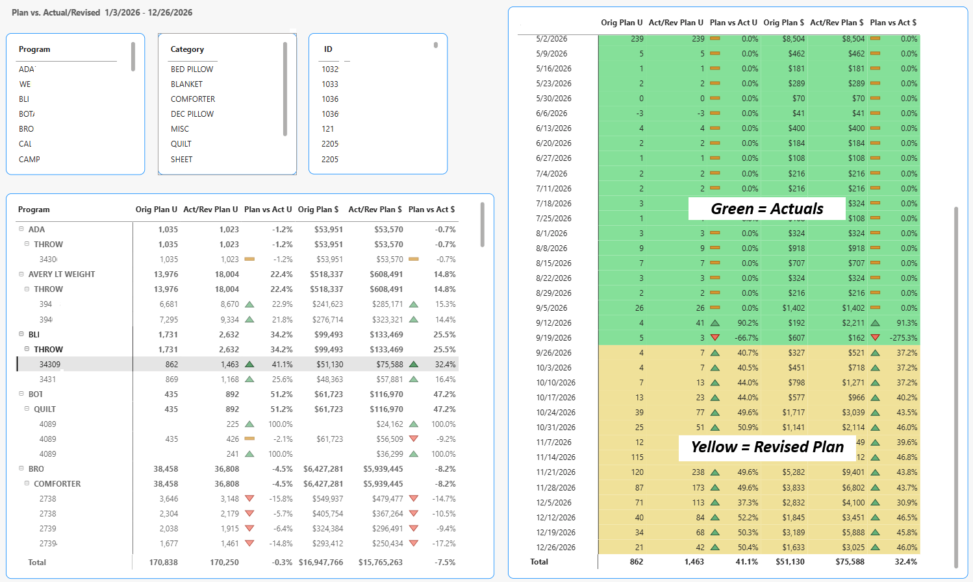Sort date table by Plan vs Act U header
The image size is (973, 582).
(733, 23)
